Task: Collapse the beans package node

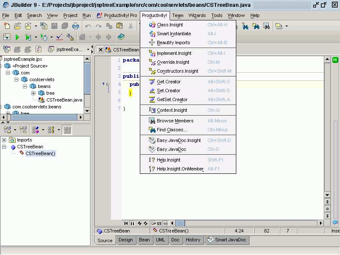Action: 25,86
